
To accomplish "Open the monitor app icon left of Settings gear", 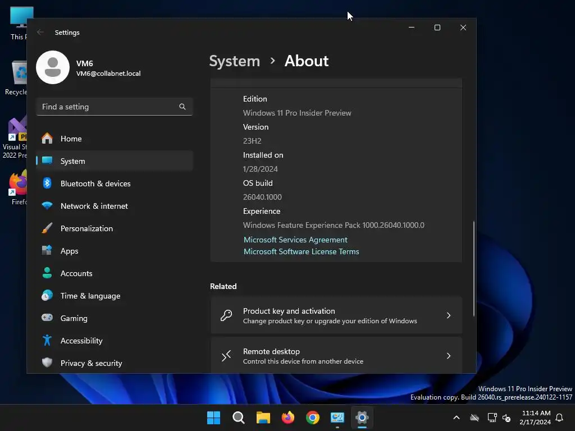I will [x=337, y=418].
